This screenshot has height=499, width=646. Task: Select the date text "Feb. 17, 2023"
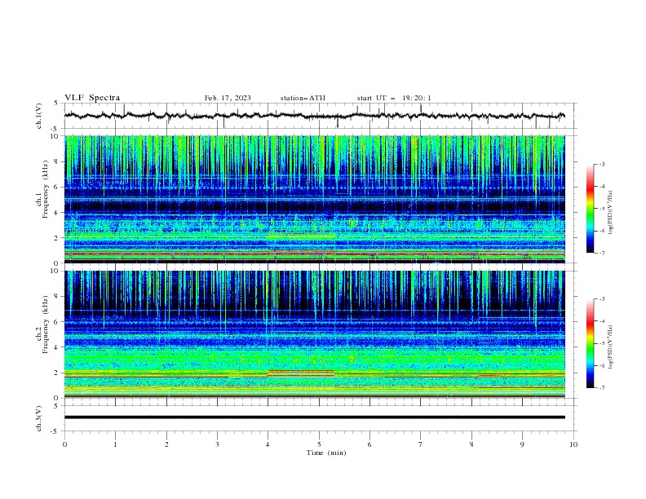(228, 98)
